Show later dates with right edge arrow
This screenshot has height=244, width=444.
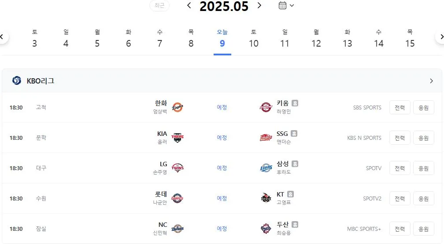tap(441, 37)
